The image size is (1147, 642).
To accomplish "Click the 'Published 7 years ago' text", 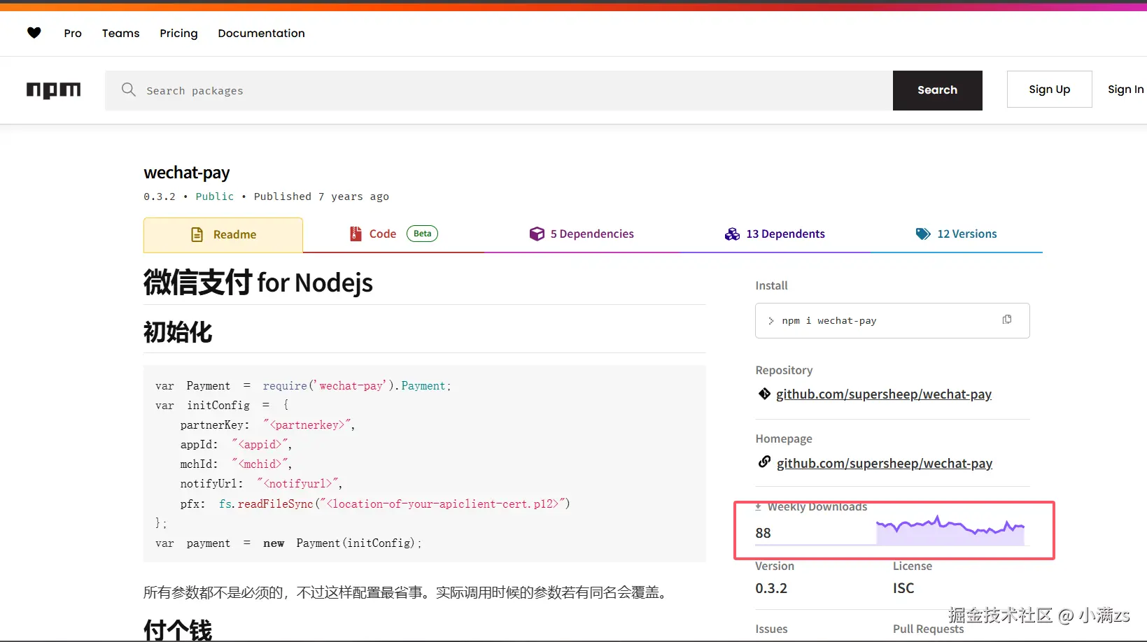I will 321,197.
